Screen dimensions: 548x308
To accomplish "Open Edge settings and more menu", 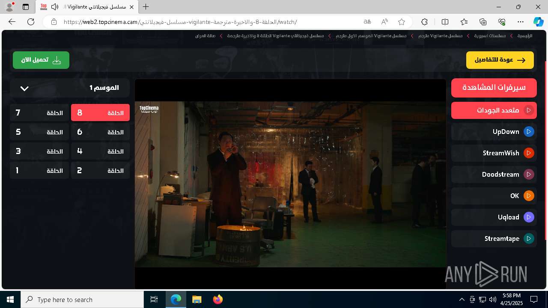I will 521,22.
